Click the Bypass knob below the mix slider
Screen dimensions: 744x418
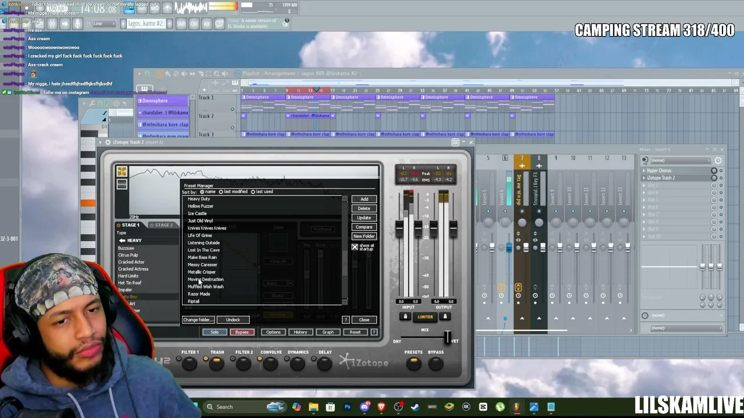[x=435, y=363]
